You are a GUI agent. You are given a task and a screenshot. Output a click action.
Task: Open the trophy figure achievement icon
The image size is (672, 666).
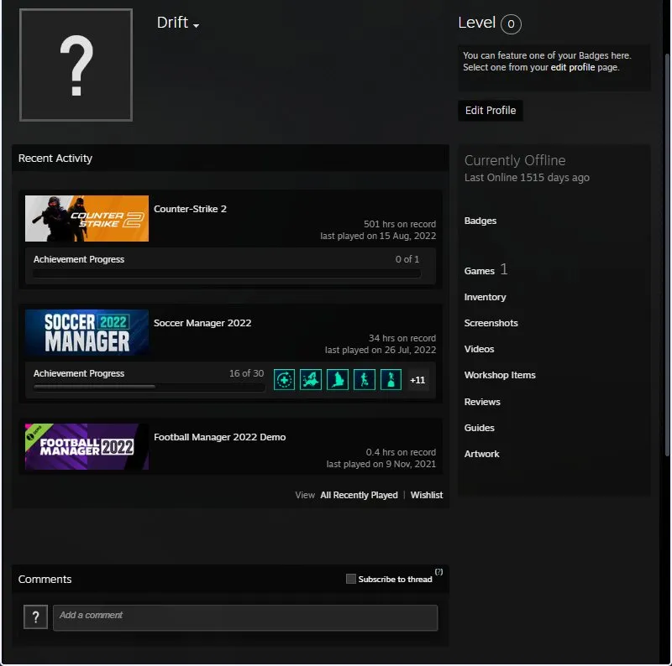pos(391,380)
